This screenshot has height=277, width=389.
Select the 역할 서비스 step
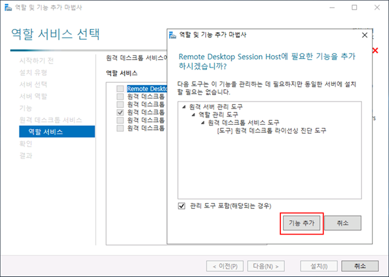click(x=57, y=132)
